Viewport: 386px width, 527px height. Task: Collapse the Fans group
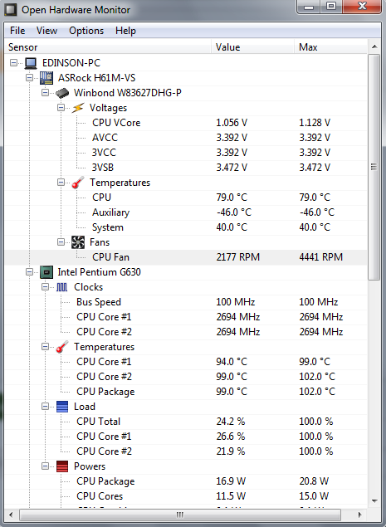(61, 242)
